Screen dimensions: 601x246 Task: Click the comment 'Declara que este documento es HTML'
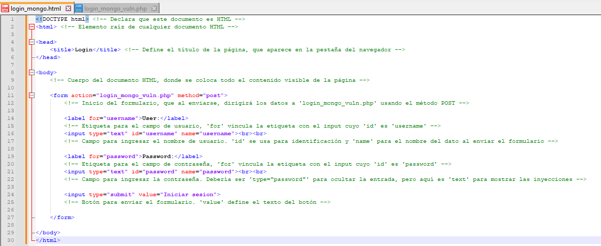[169, 19]
